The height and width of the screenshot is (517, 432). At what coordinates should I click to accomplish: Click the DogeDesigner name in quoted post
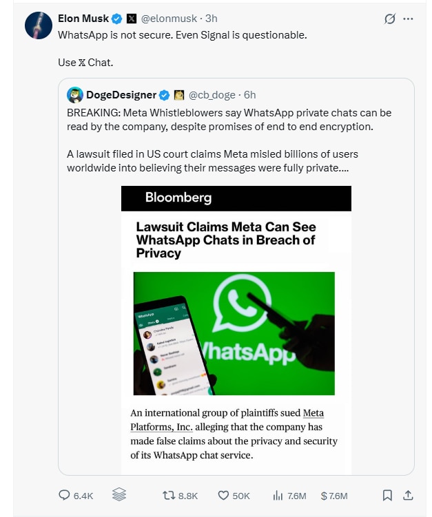point(121,94)
